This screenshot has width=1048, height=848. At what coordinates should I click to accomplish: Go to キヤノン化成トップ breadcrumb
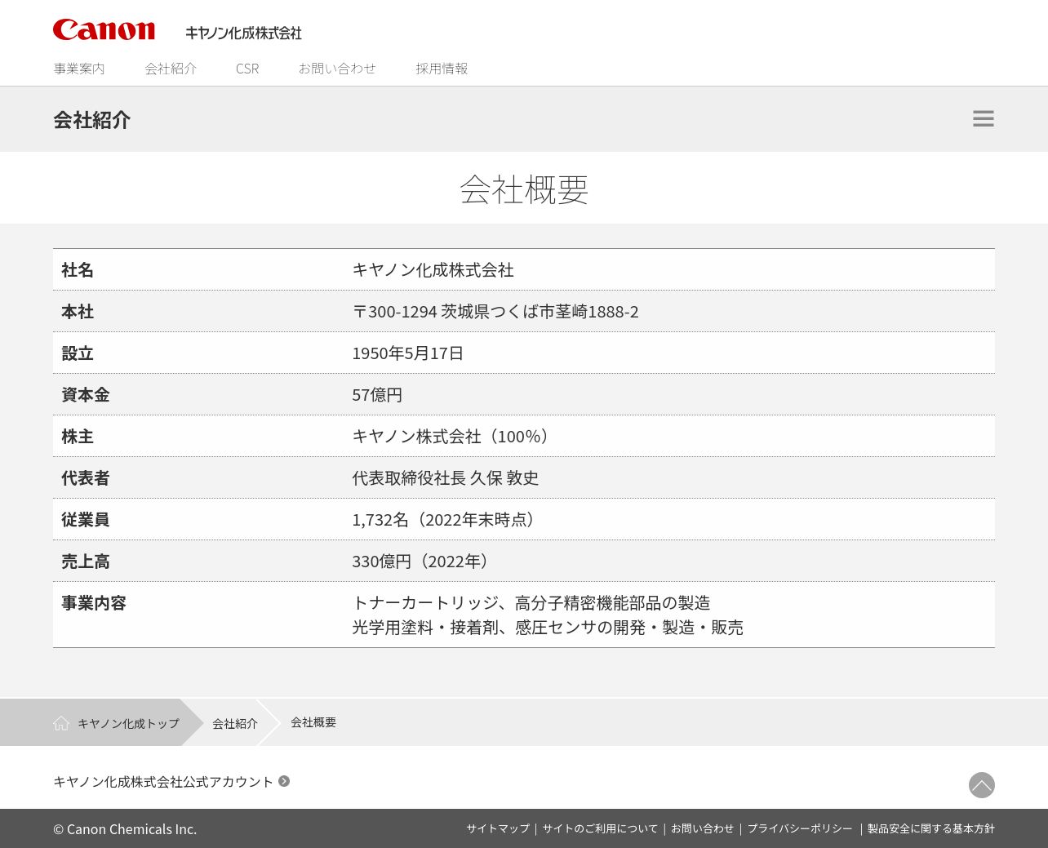point(128,723)
